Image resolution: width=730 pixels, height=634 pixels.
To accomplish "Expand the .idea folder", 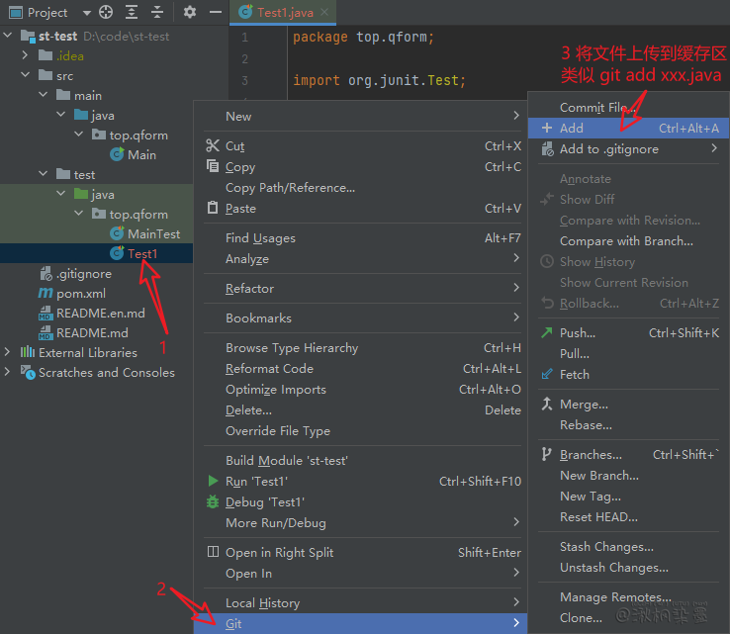I will 26,55.
